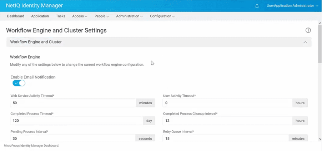Click Pending Process Interval field
Image resolution: width=322 pixels, height=151 pixels.
[73, 138]
